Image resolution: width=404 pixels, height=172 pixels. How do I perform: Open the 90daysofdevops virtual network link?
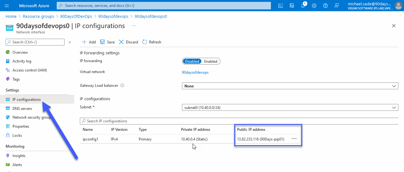(195, 72)
